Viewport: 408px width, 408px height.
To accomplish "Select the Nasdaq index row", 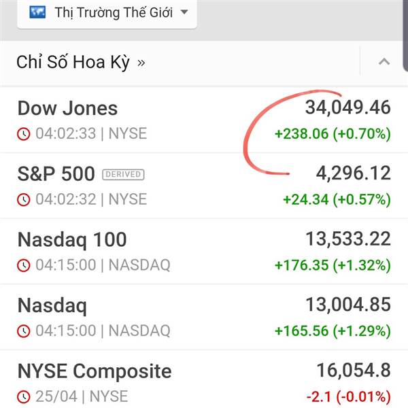I will point(204,317).
